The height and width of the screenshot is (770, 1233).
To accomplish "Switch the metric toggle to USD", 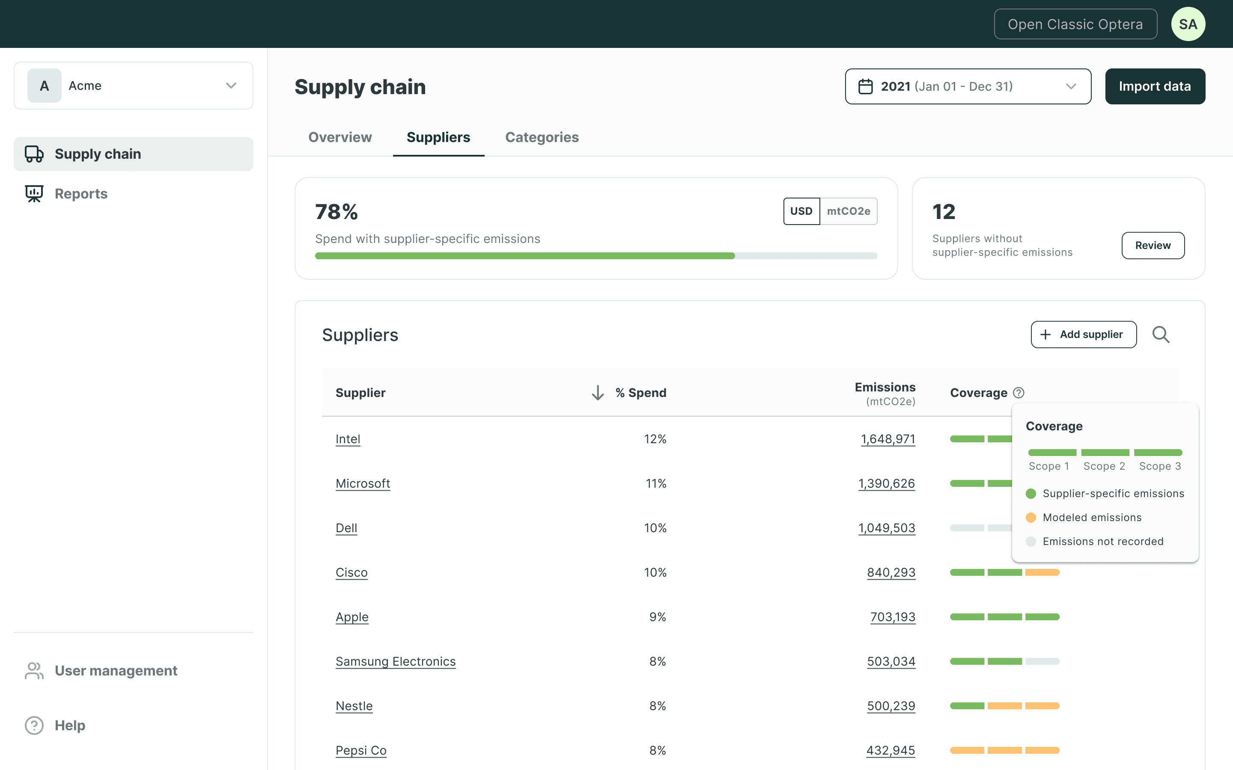I will click(x=801, y=211).
